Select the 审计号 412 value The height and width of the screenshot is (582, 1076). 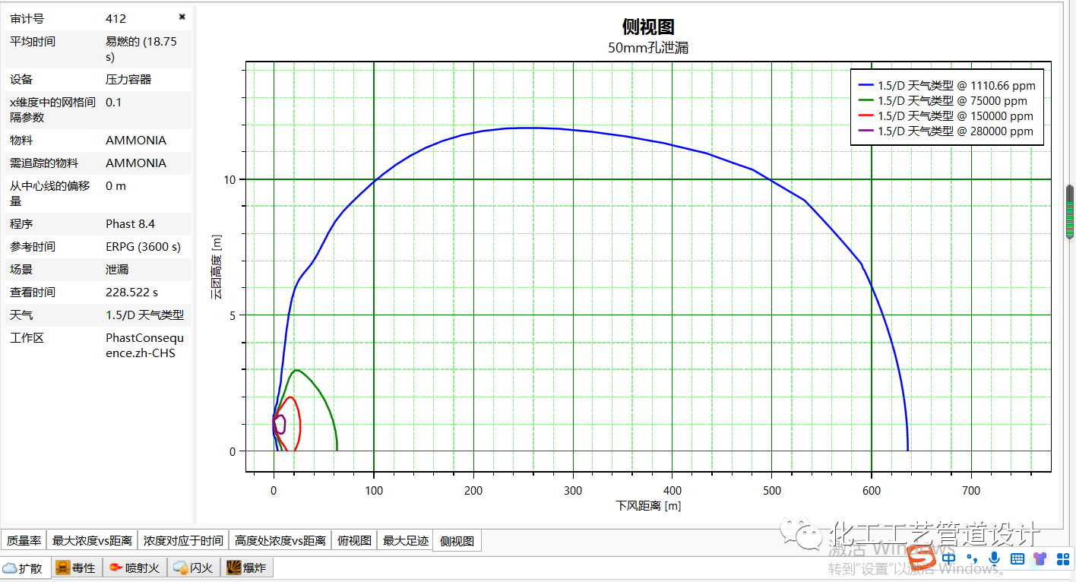click(x=116, y=18)
